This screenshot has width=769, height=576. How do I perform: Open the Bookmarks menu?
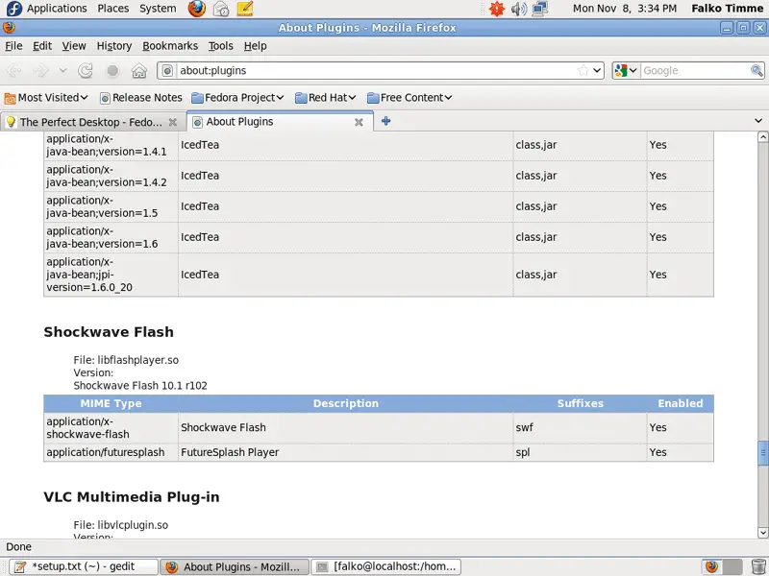[170, 46]
